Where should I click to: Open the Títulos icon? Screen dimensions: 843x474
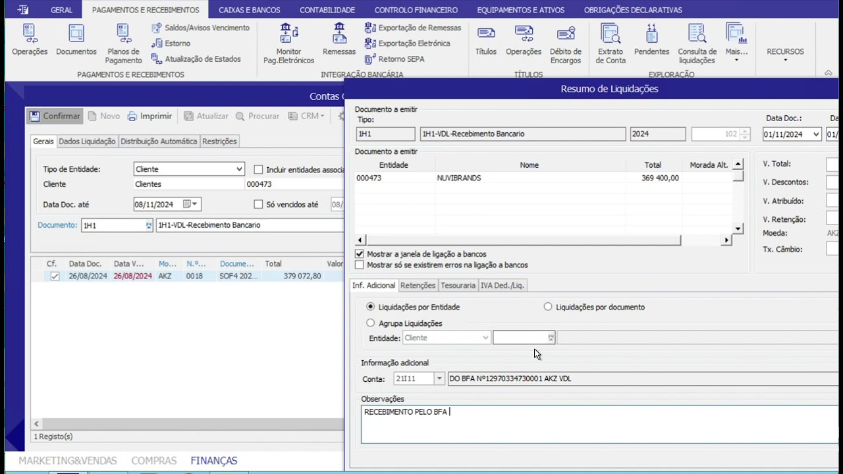486,40
